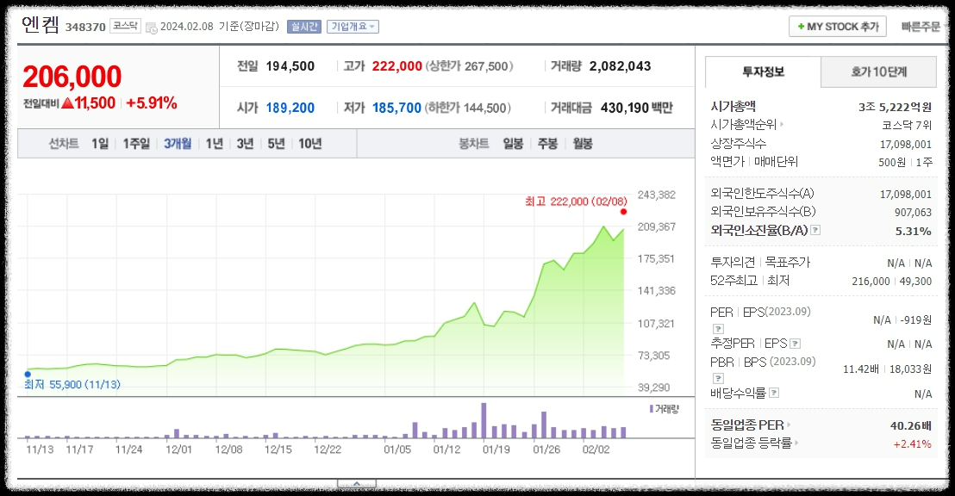Click the 저가 value 185,700
The width and height of the screenshot is (955, 496).
click(x=397, y=108)
